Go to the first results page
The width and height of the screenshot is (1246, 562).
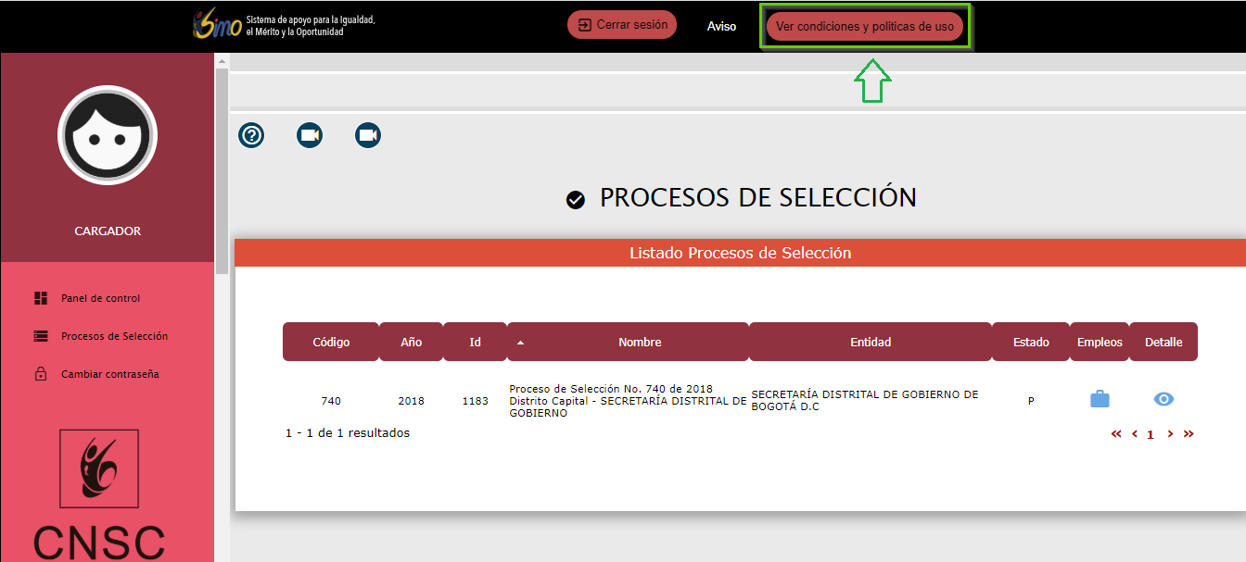[1116, 434]
